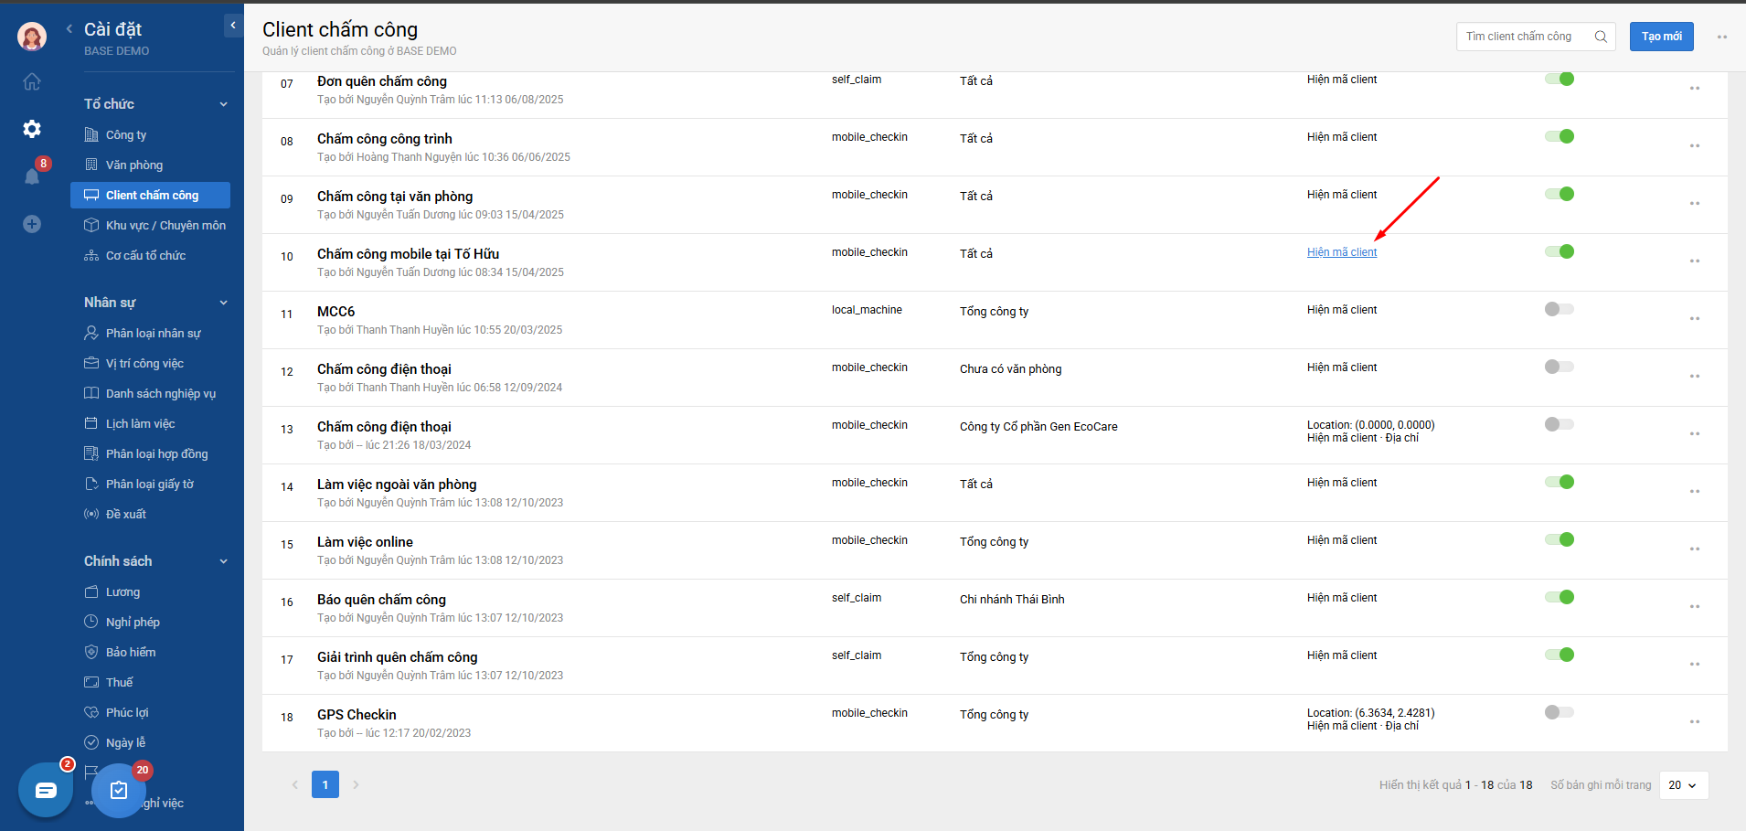Click the search magnifier icon

1601,37
